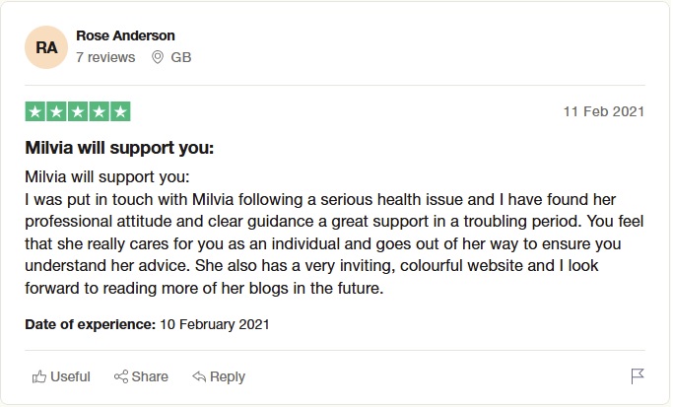
Task: Click the fifth green star
Action: (120, 111)
